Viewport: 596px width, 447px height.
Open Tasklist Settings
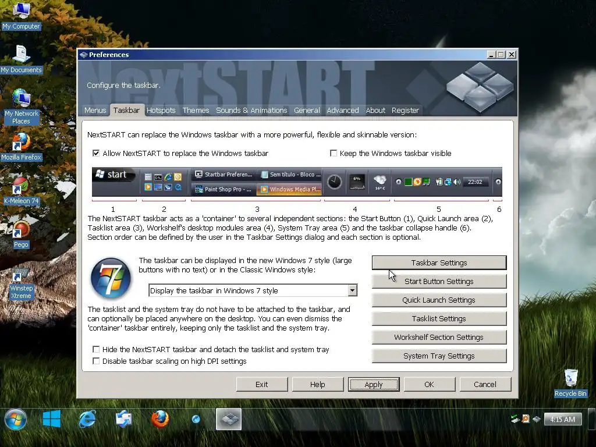pyautogui.click(x=439, y=318)
